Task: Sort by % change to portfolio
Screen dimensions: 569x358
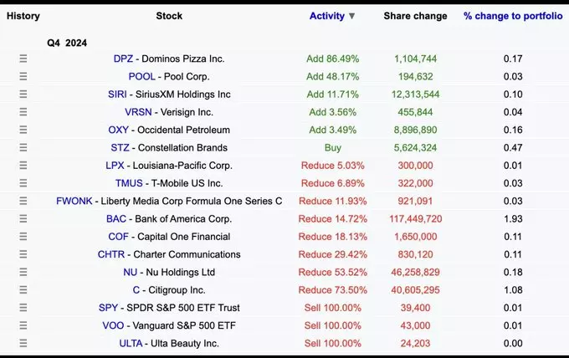Action: coord(513,16)
